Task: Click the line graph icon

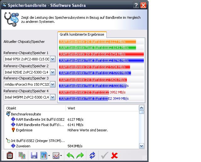Action: [x=56, y=155]
